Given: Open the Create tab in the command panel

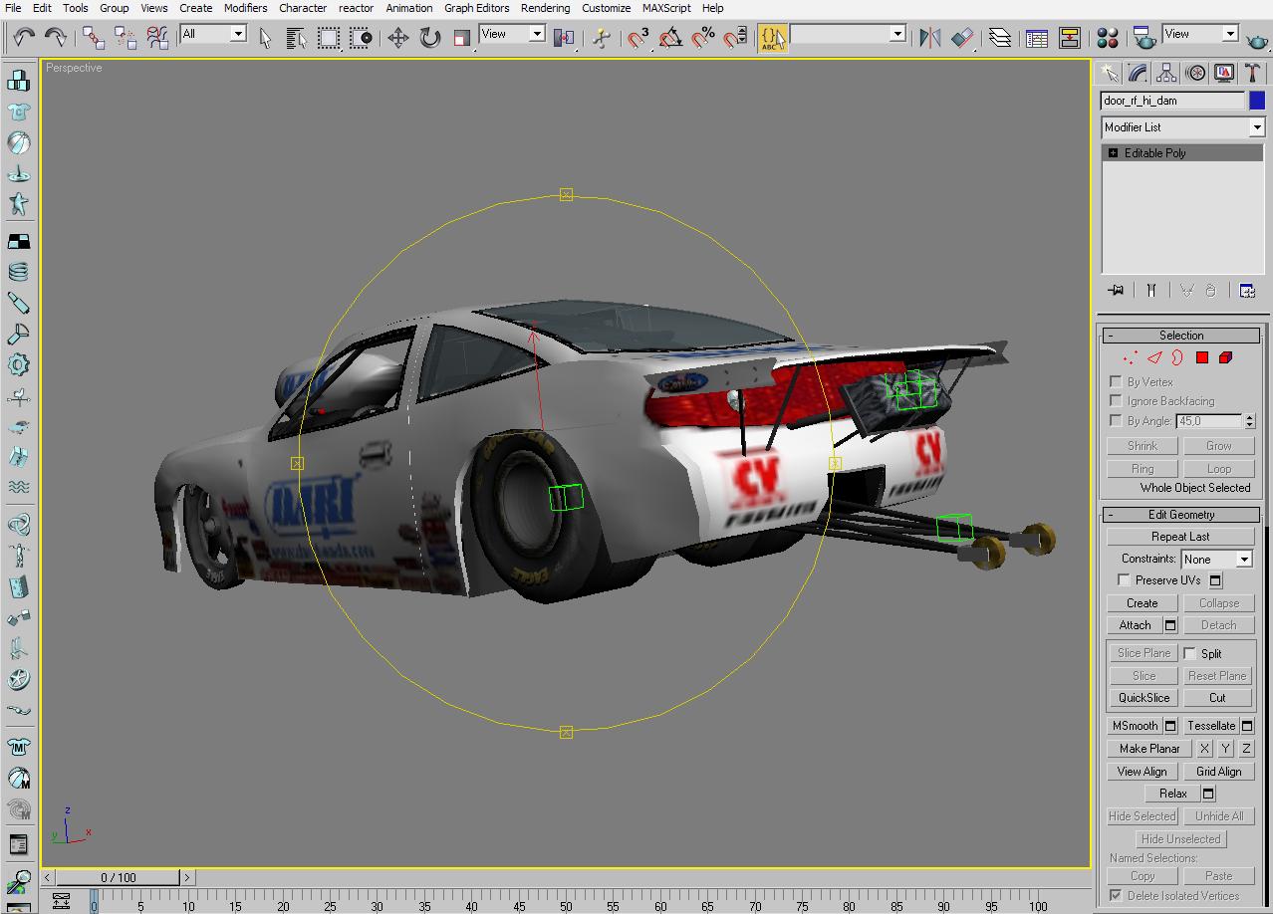Looking at the screenshot, I should coord(1109,72).
